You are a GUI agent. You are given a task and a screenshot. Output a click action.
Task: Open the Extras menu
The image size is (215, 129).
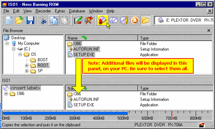(x=60, y=11)
